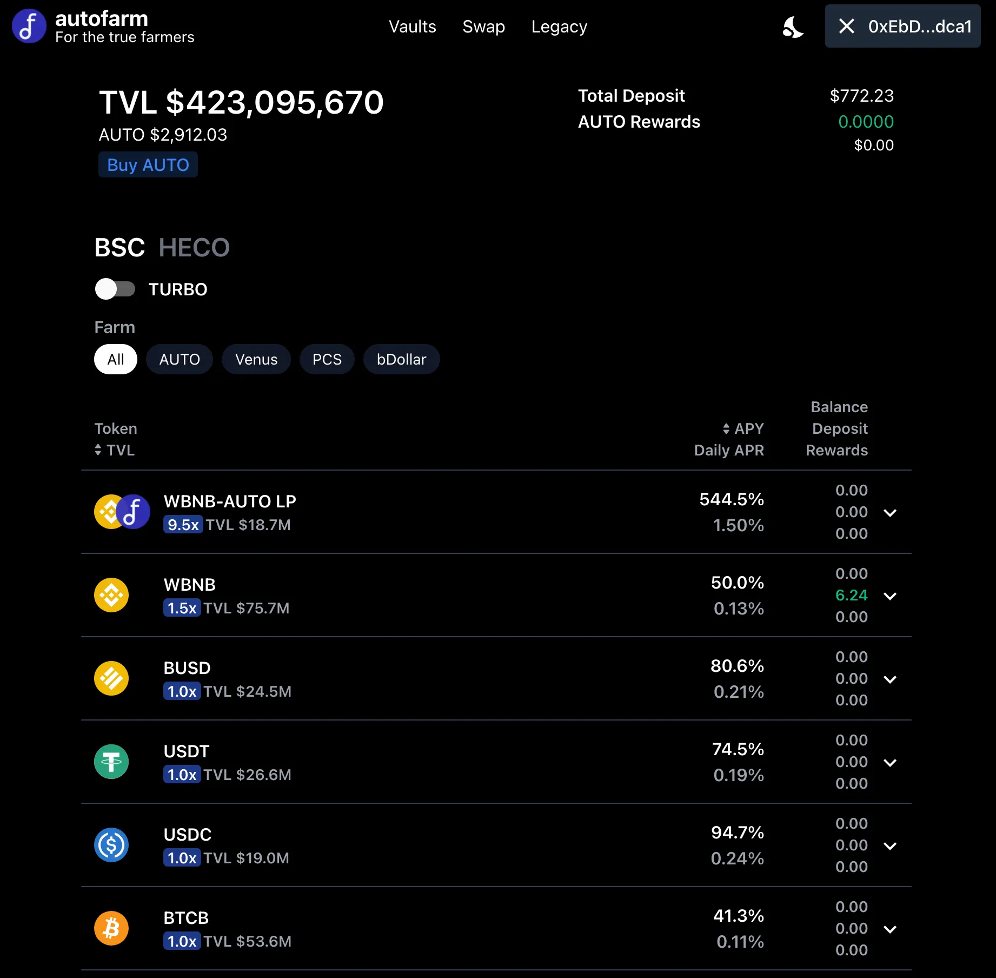Enable the TURBO toggle switch

115,289
